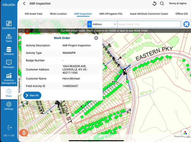Go back using the back arrow
Screen dimensions: 191x142
(24, 4)
